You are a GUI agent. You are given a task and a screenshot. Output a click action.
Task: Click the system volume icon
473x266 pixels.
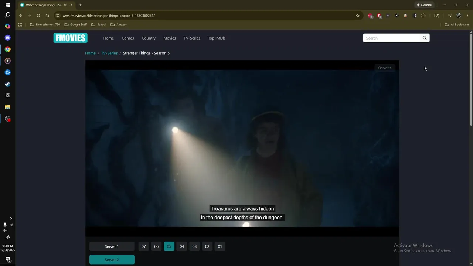click(5, 231)
